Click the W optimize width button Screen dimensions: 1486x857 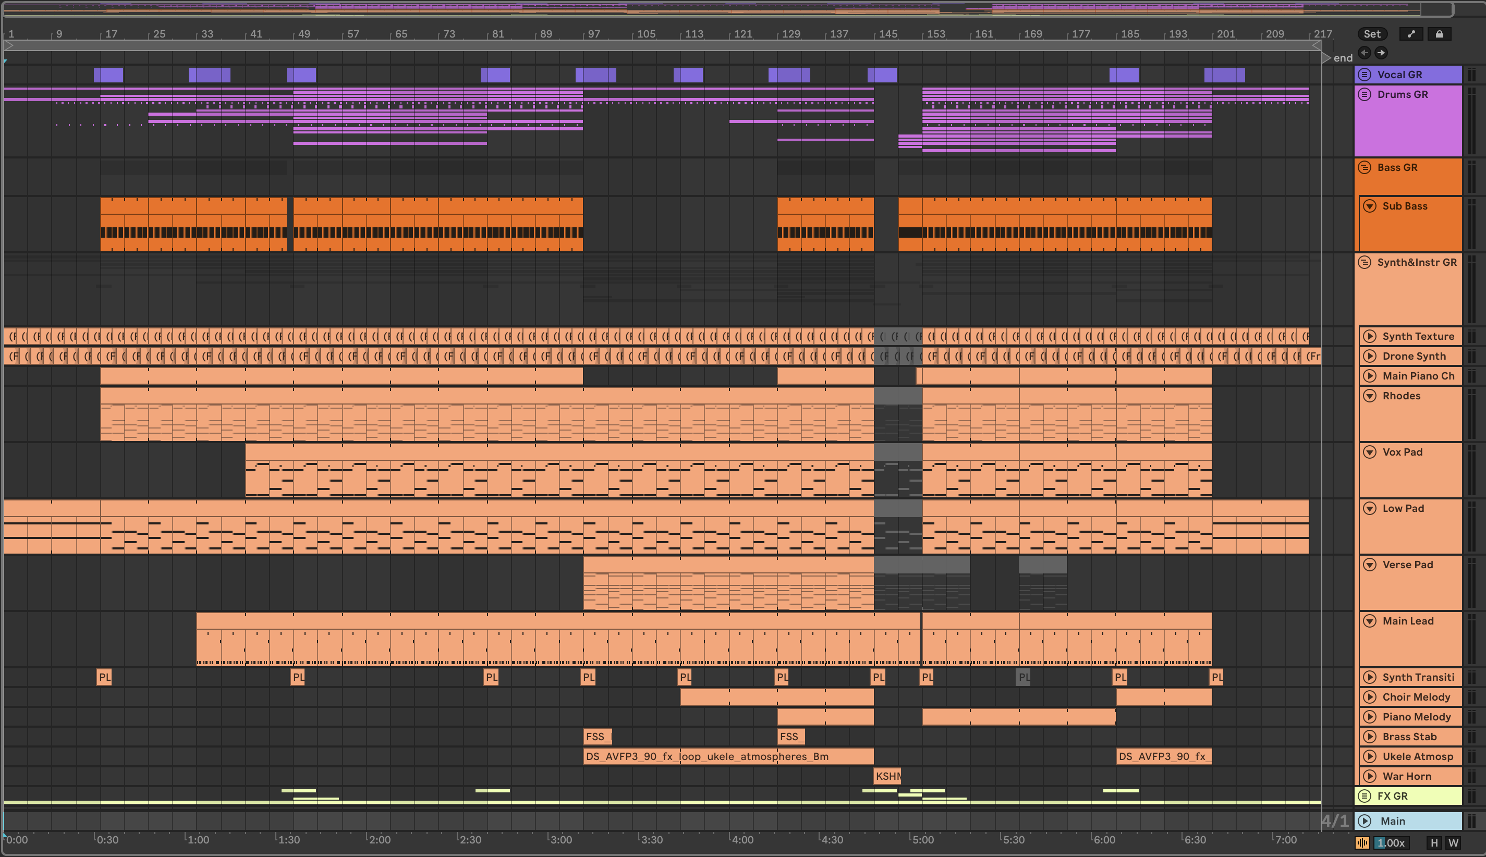[x=1453, y=843]
